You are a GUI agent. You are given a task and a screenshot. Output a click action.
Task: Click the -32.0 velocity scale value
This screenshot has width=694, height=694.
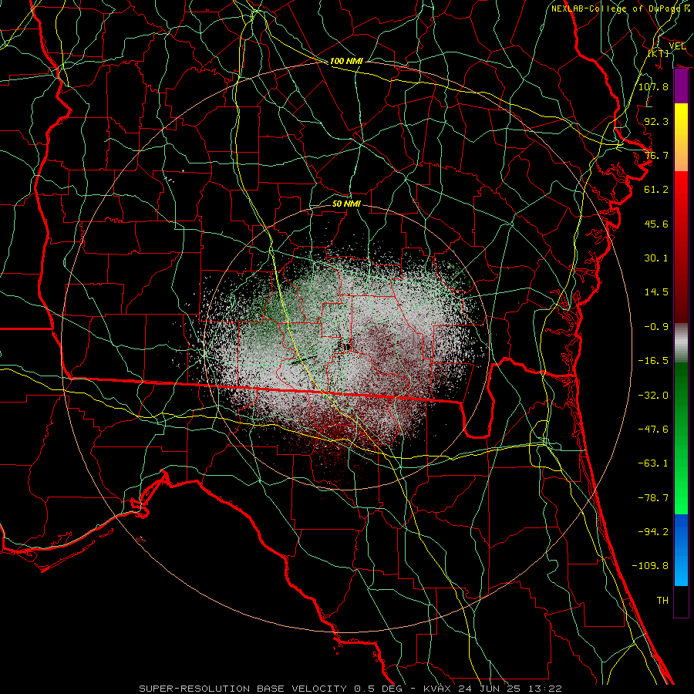coord(653,396)
